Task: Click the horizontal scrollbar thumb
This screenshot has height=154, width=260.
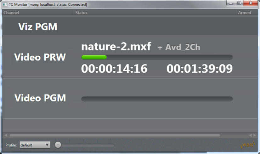Action: tap(115, 135)
